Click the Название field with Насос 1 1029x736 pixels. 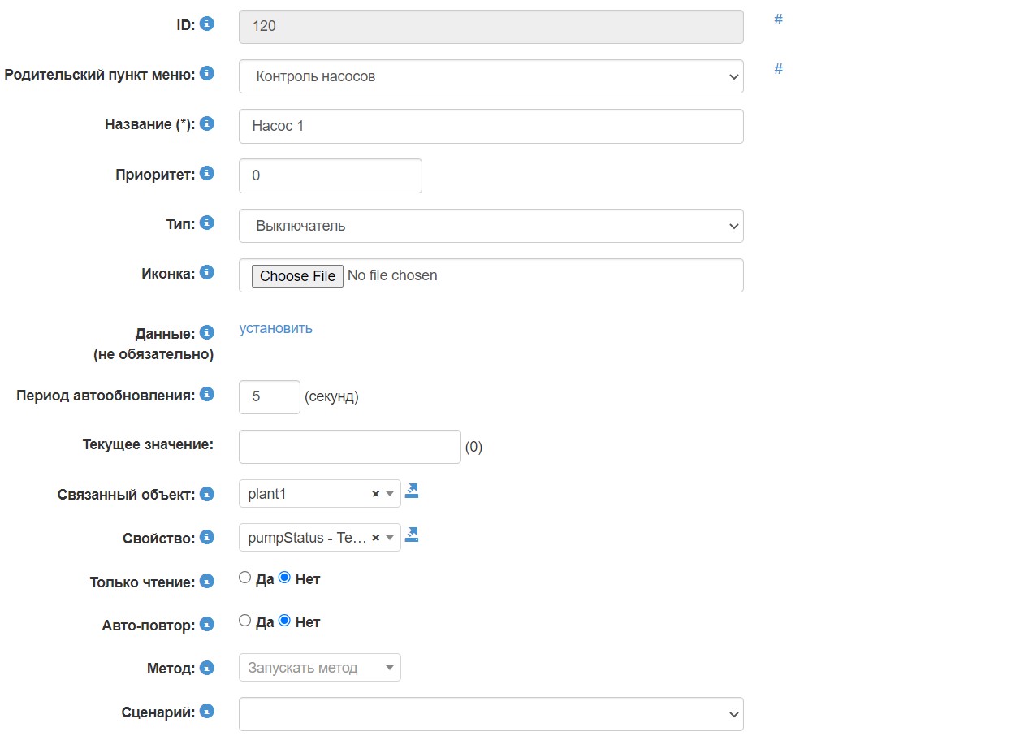tap(491, 126)
